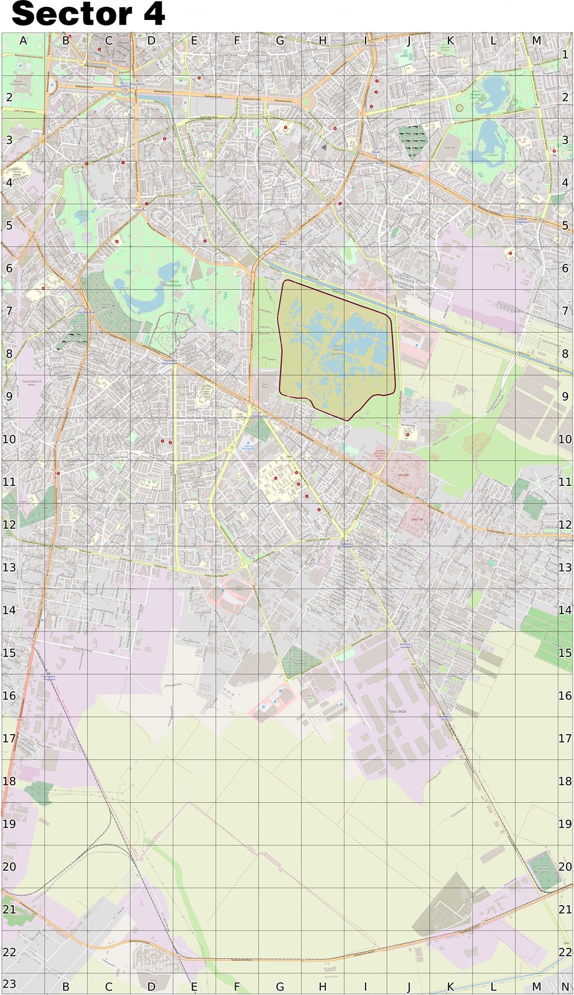Click the parking P icon in cell I4
This screenshot has width=574, height=995.
point(353,188)
